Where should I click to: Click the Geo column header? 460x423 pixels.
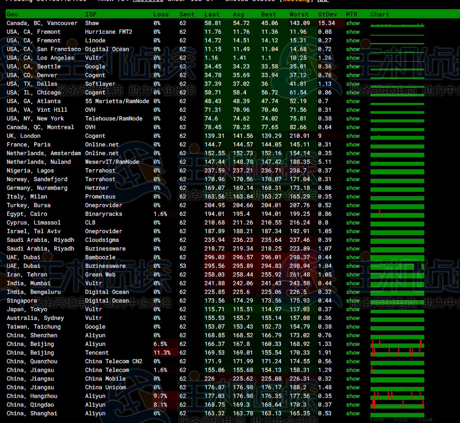pos(12,14)
